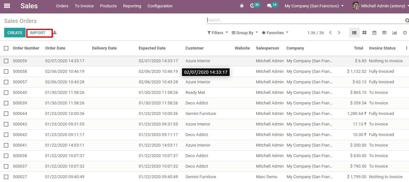Open the apps grid menu icon
This screenshot has height=182, width=409.
[7, 6]
